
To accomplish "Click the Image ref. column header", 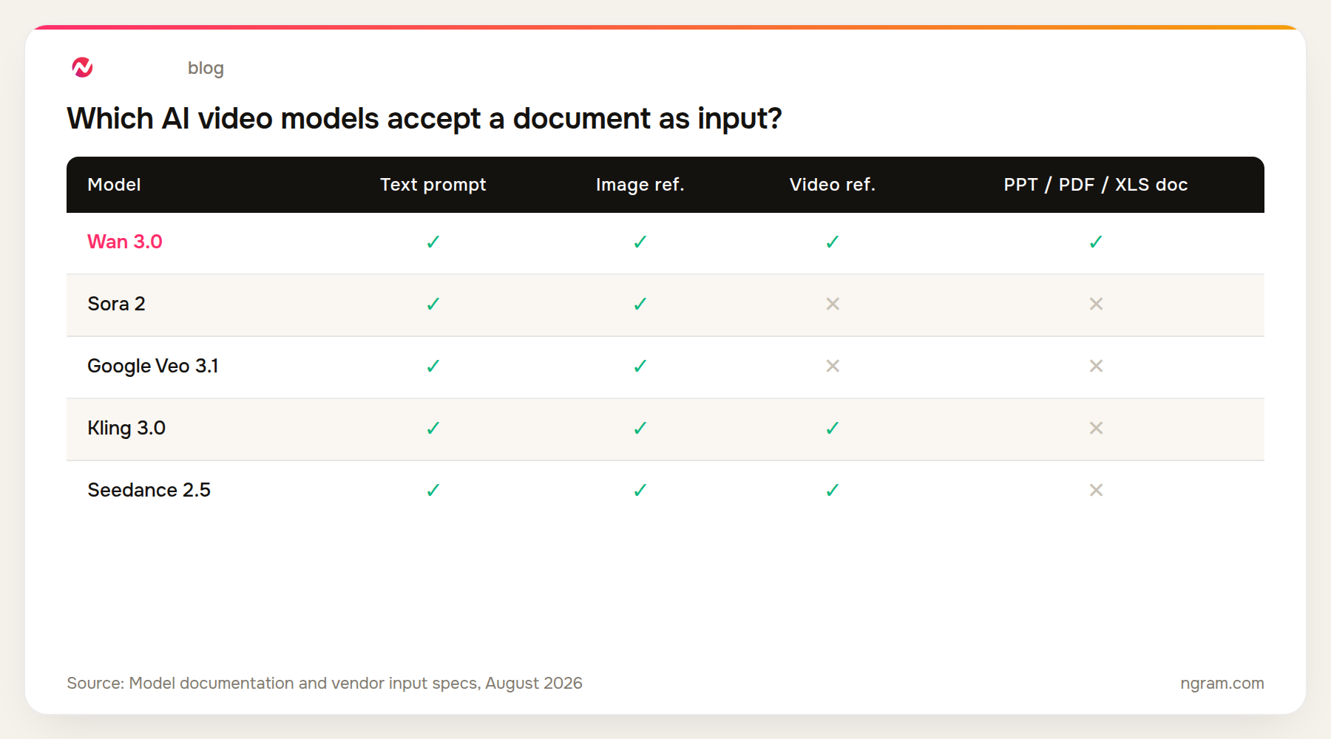I will (x=640, y=185).
